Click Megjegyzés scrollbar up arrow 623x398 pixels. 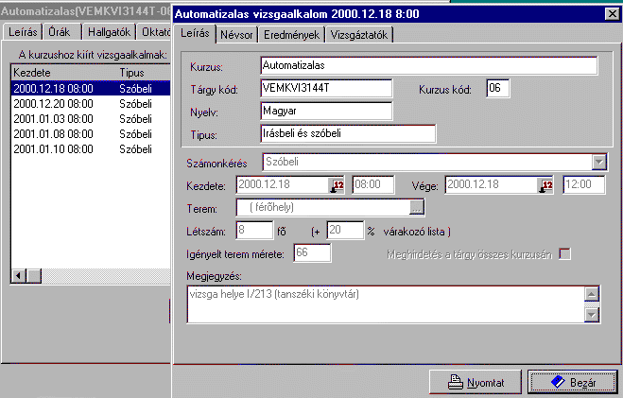[592, 294]
